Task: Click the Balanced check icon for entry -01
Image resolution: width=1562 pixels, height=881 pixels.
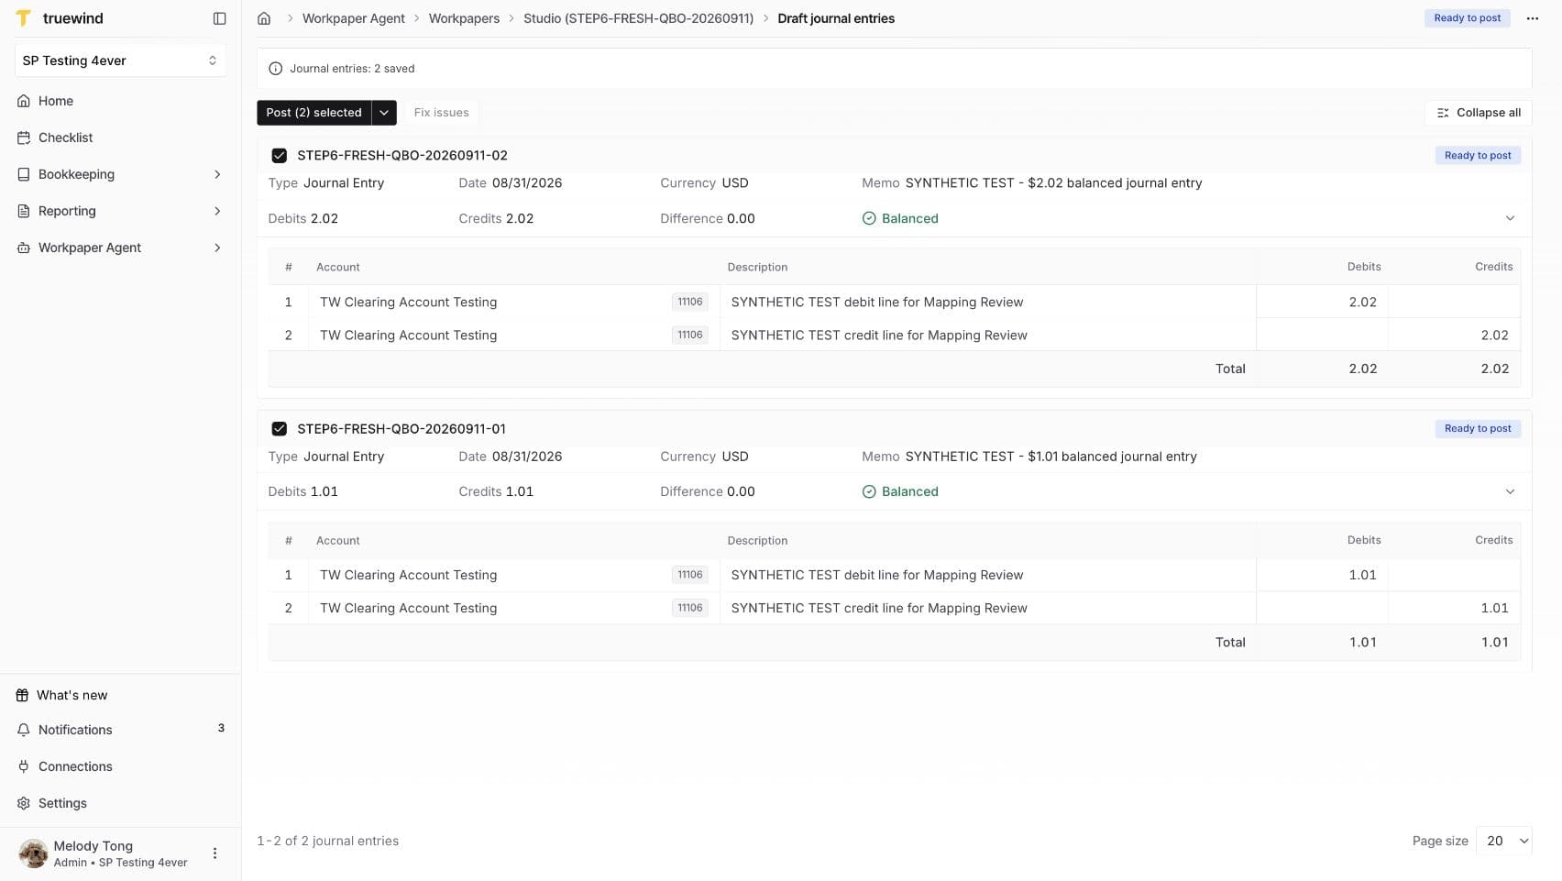Action: click(869, 491)
